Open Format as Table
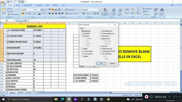Viewport: 182px width, 102px height. 113,12
